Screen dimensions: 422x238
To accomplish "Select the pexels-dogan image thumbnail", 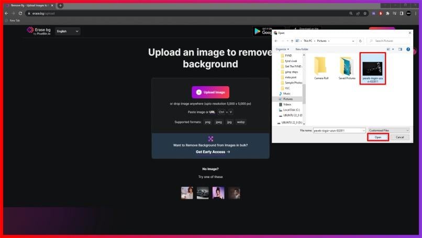I will click(x=373, y=68).
